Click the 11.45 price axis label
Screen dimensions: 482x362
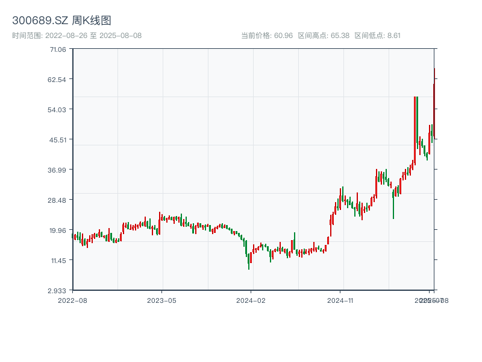(x=58, y=260)
